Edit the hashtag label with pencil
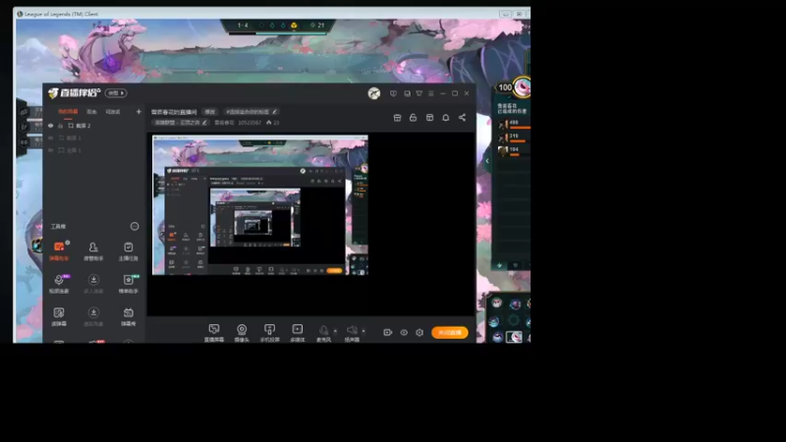The height and width of the screenshot is (442, 786). (x=274, y=112)
